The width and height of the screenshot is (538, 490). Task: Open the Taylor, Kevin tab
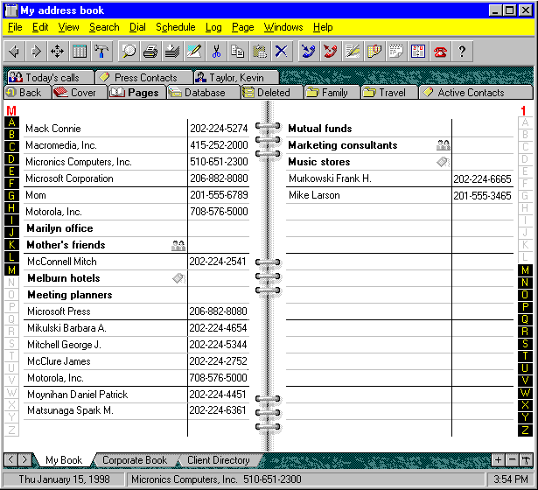(x=236, y=78)
